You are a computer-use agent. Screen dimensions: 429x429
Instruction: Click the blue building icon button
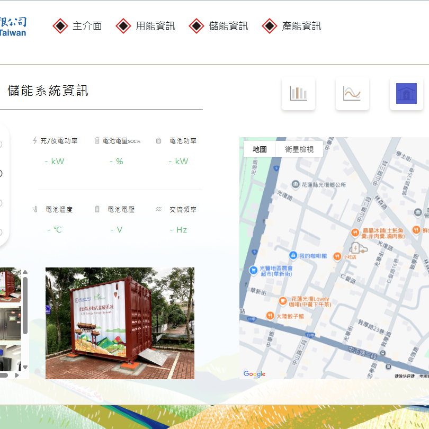406,94
